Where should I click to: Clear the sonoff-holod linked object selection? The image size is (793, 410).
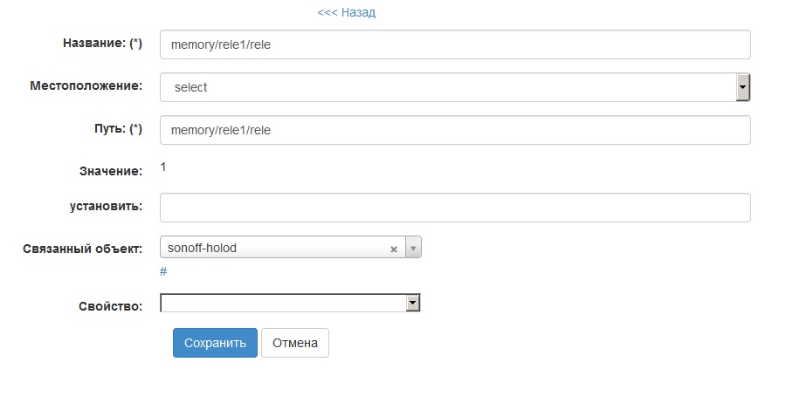coord(394,249)
